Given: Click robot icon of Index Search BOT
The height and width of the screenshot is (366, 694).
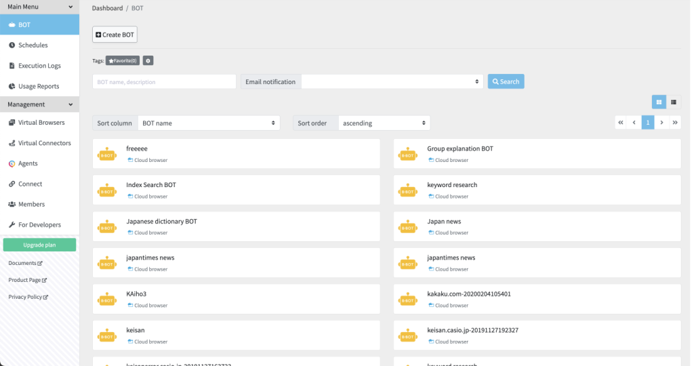Looking at the screenshot, I should (x=106, y=190).
